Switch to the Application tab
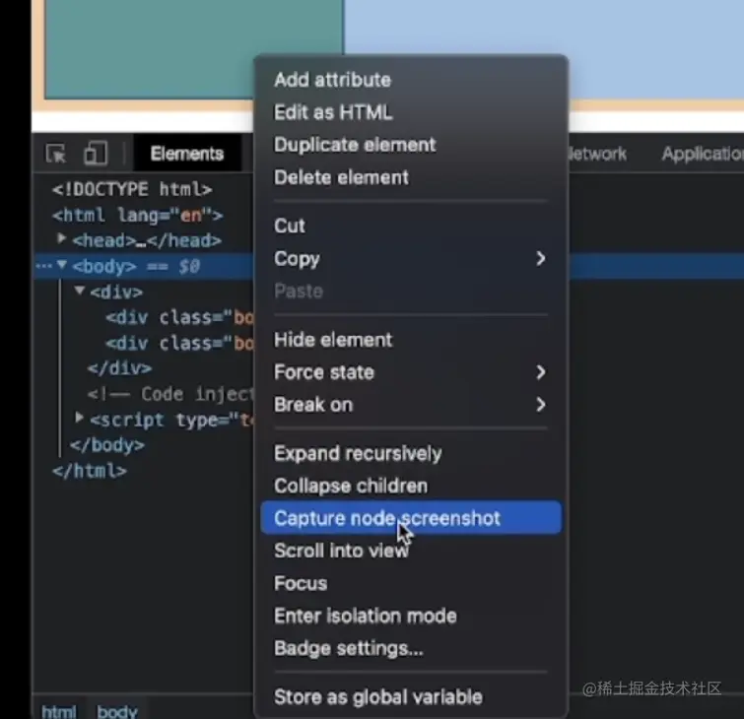This screenshot has height=719, width=744. point(703,154)
